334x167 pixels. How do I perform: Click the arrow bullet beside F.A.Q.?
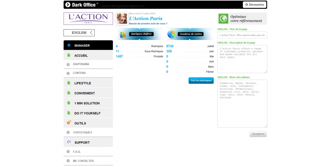pyautogui.click(x=68, y=152)
